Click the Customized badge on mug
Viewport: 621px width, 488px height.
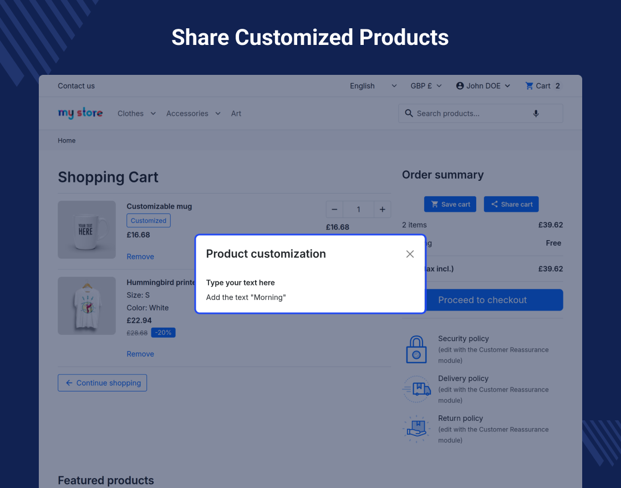point(149,221)
